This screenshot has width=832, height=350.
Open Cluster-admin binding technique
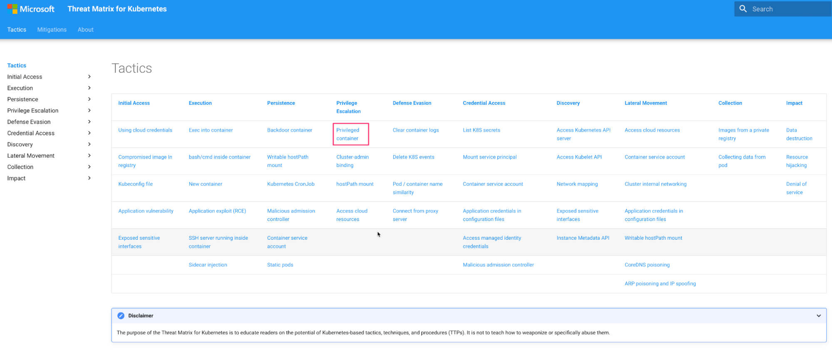(x=353, y=161)
